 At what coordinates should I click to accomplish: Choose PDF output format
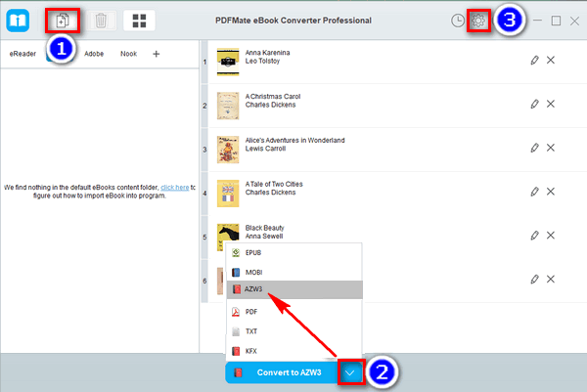click(x=294, y=312)
